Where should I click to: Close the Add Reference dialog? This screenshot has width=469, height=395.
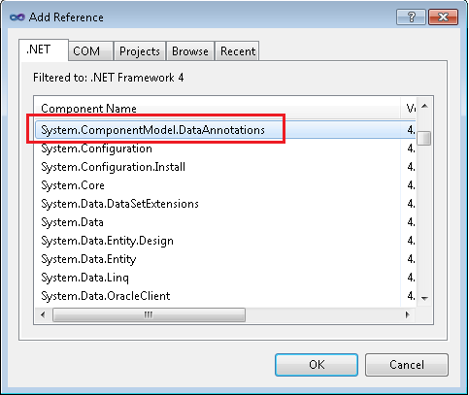pyautogui.click(x=443, y=16)
